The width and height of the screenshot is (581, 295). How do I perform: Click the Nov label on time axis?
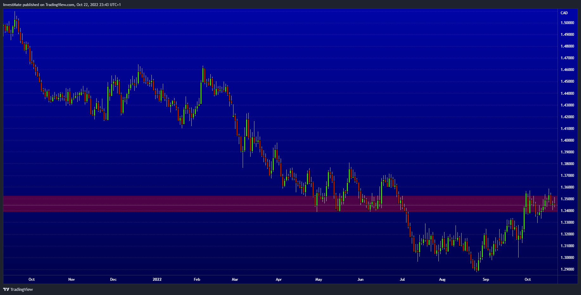coord(72,279)
